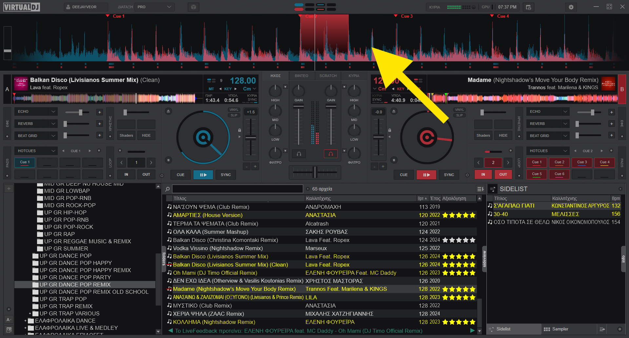629x338 pixels.
Task: Click deck B eject icon
Action: coord(394,111)
